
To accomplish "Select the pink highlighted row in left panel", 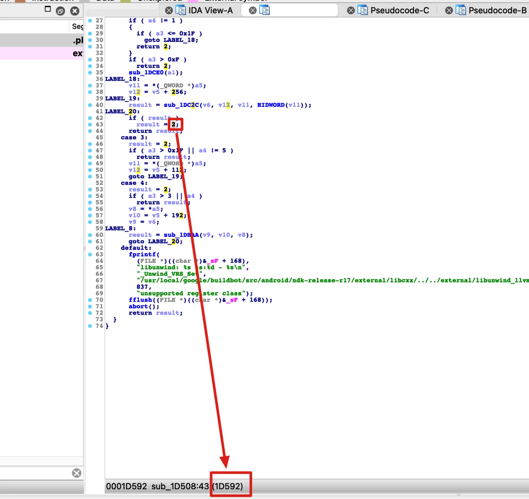I will pyautogui.click(x=42, y=53).
